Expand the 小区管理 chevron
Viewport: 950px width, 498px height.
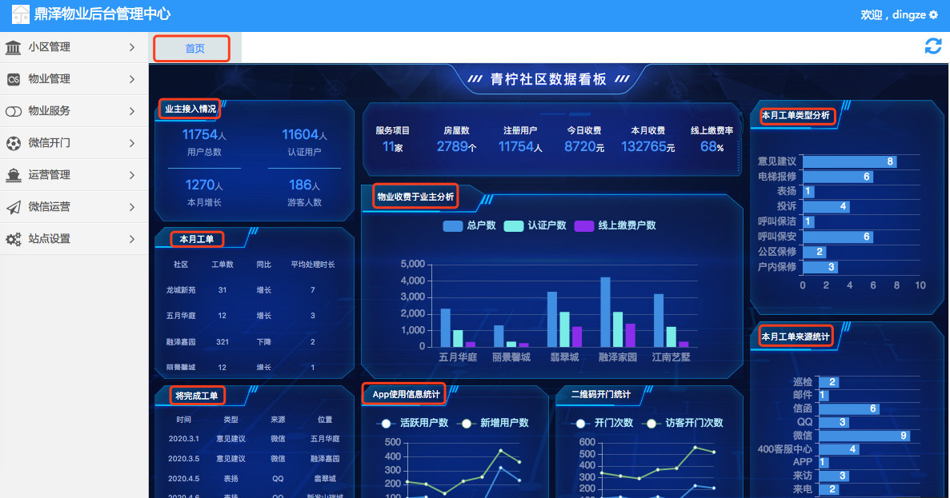point(132,47)
